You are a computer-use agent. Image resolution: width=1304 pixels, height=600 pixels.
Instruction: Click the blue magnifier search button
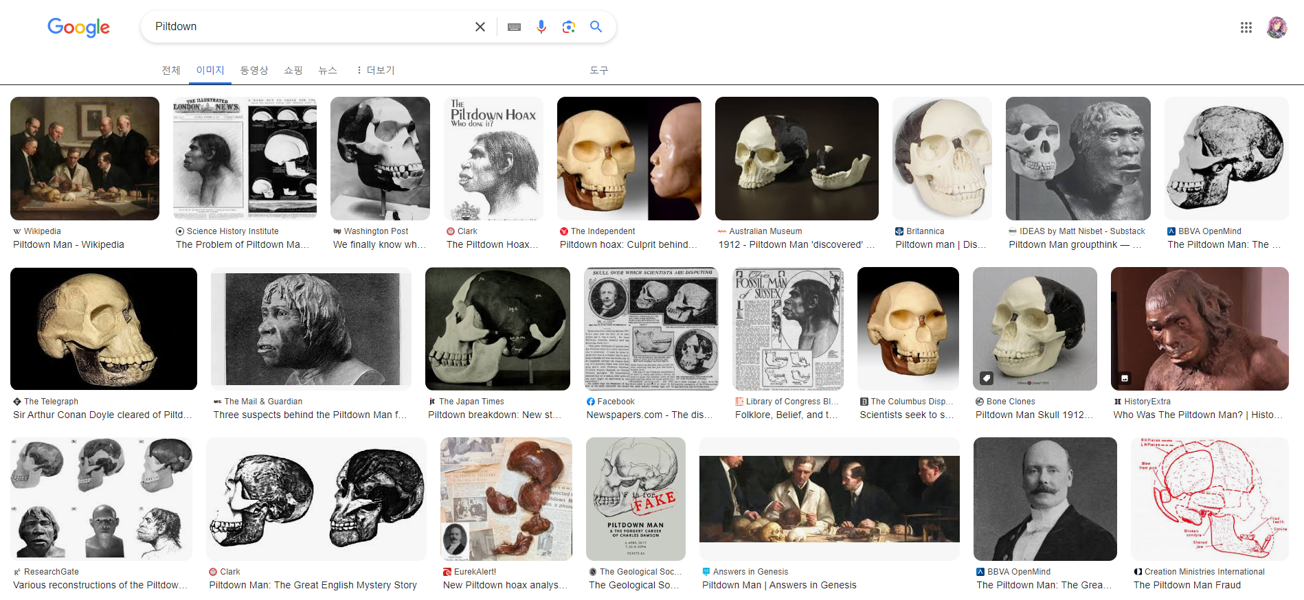click(596, 27)
